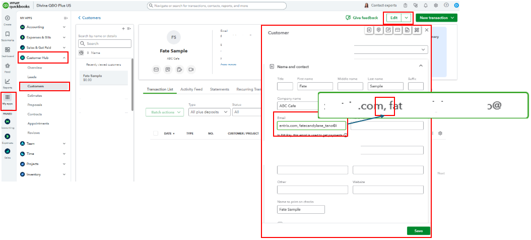
Task: Click the add note icon under Fate Sample
Action: pos(168,70)
